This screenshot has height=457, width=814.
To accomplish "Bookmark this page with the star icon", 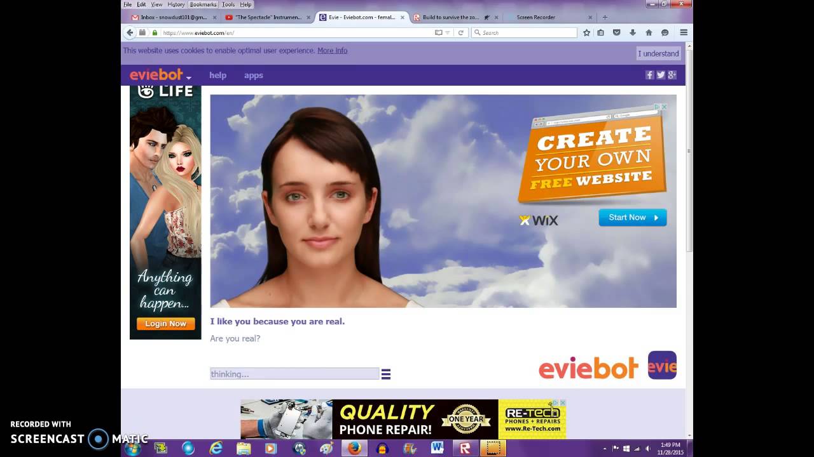I will [x=586, y=32].
